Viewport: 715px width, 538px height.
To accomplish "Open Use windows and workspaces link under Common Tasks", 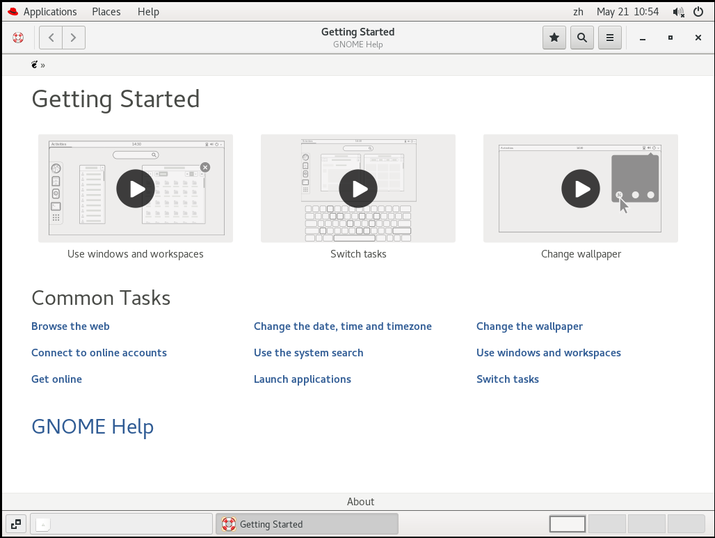I will coord(549,353).
